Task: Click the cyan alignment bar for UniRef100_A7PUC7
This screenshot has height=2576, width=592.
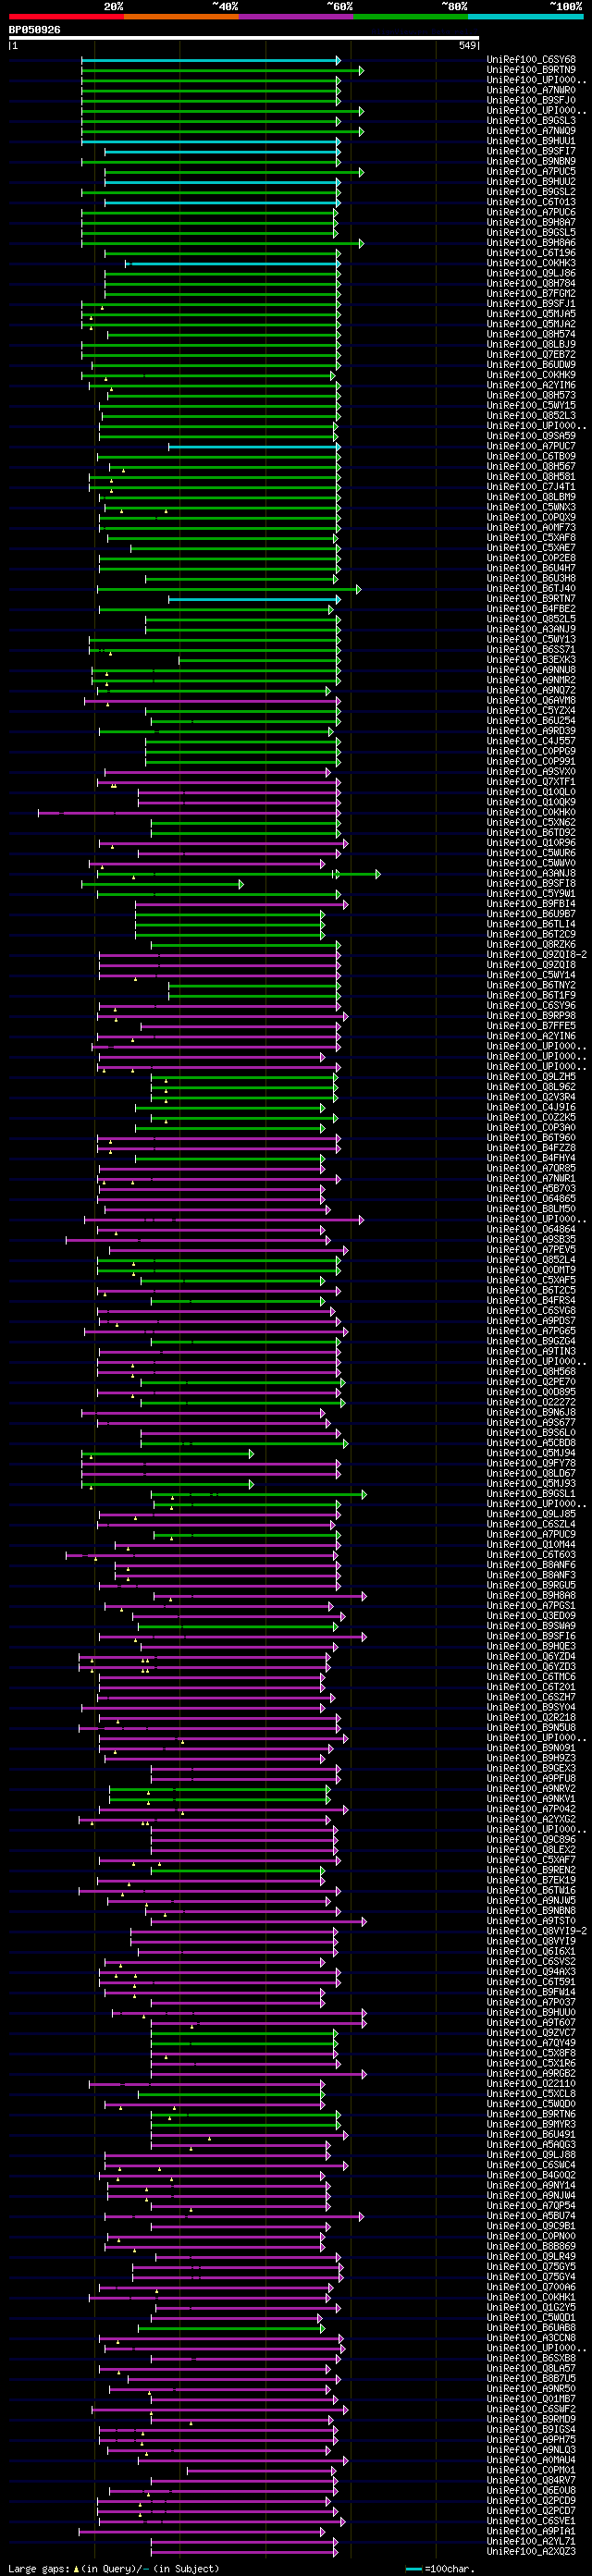Action: (x=255, y=446)
